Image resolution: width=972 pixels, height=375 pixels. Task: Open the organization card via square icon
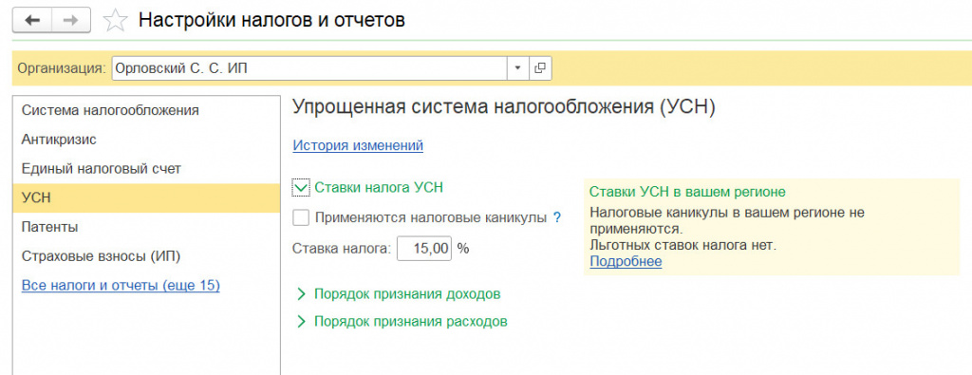540,68
